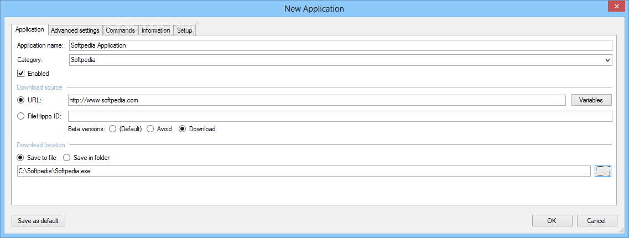Uncheck the Enabled checkbox

(x=21, y=74)
